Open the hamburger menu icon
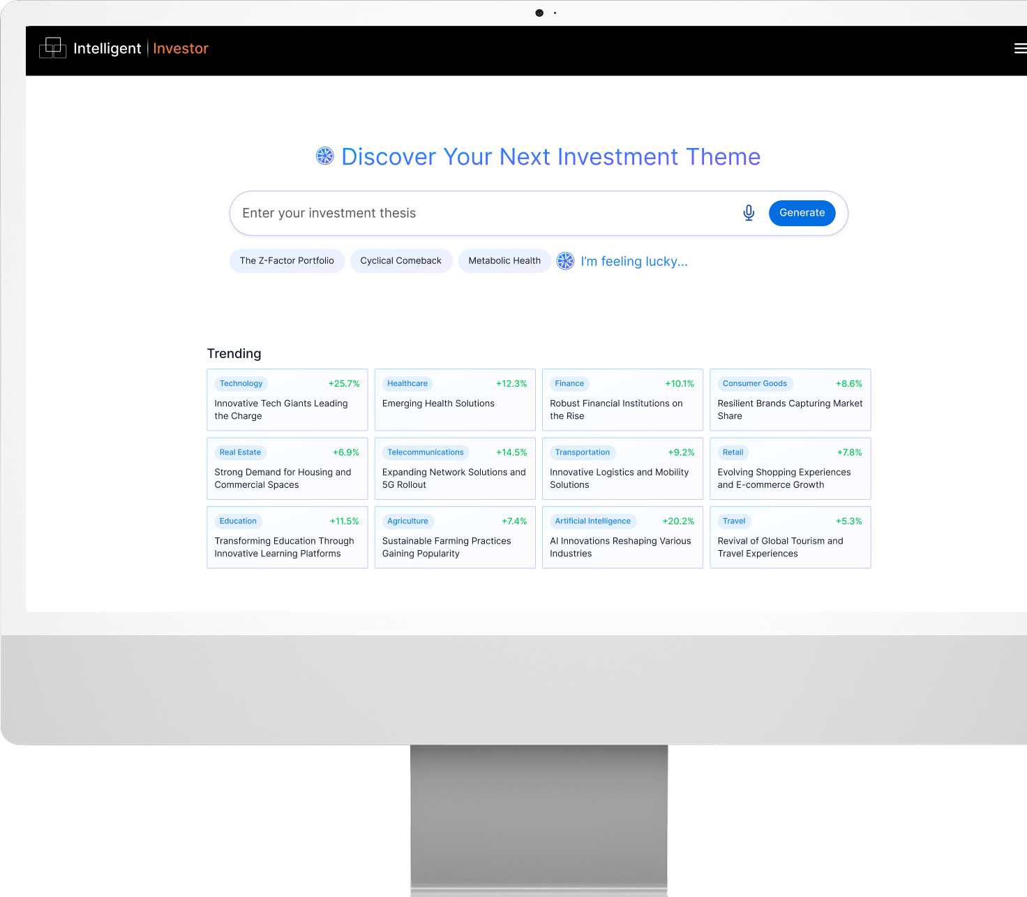The image size is (1027, 897). coord(1019,48)
